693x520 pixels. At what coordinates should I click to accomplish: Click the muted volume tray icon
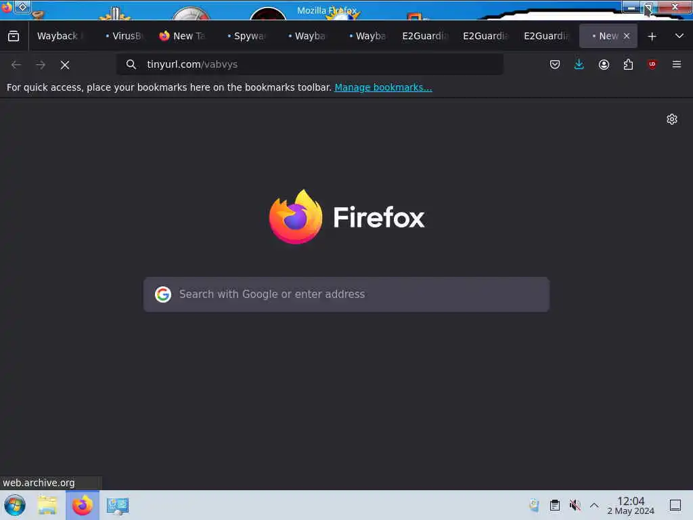coord(575,505)
